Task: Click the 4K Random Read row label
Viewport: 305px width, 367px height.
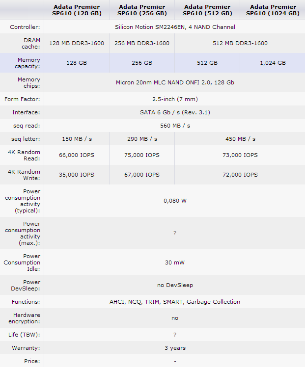Action: tap(24, 155)
